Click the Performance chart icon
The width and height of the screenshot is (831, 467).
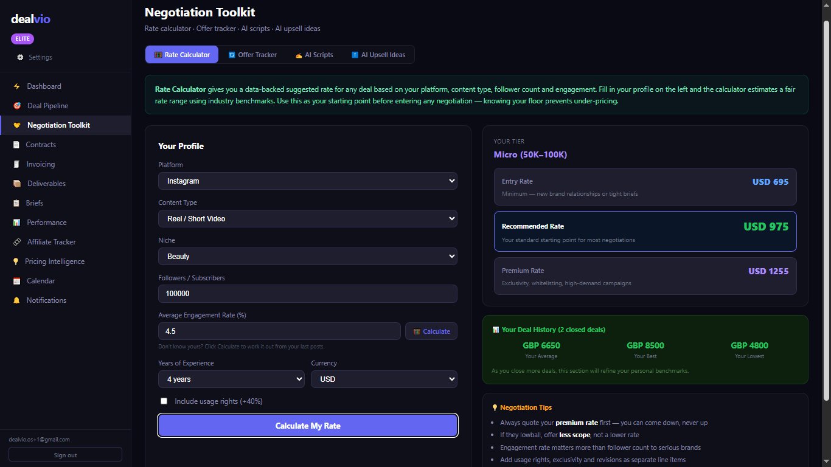17,223
